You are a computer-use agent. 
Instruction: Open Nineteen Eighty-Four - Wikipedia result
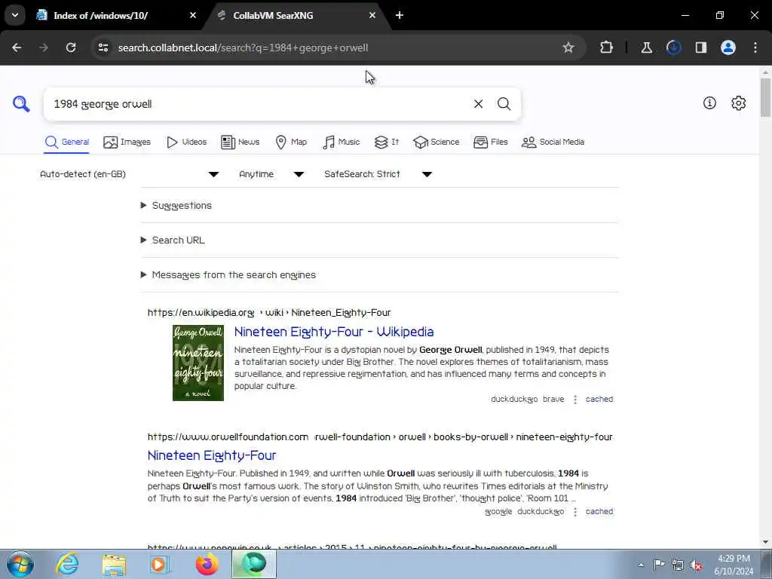[334, 332]
